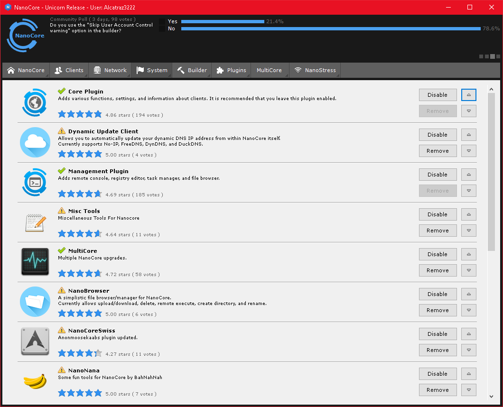Image resolution: width=503 pixels, height=407 pixels.
Task: Click the Dynamic Update Client cloud icon
Action: click(x=35, y=142)
